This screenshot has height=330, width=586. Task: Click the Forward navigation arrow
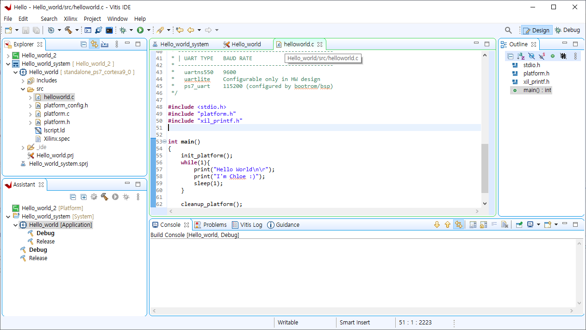coord(208,30)
